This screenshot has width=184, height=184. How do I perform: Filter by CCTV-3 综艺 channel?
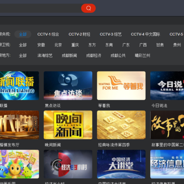(111, 34)
